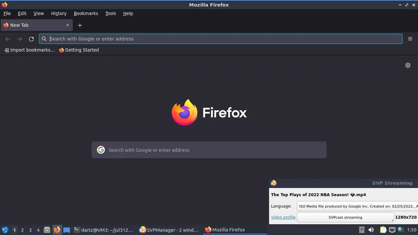Image resolution: width=418 pixels, height=235 pixels.
Task: Click the Firefox icon in title bar
Action: (x=4, y=5)
